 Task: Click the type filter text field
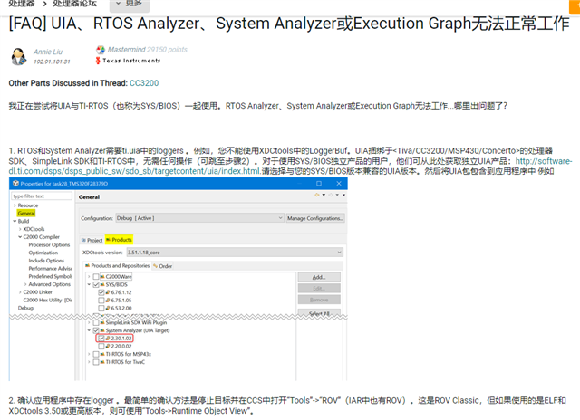[42, 196]
